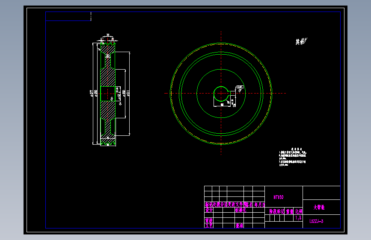This screenshot has width=371, height=240.
Task: Click the 其余 surface finish note
Action: click(x=301, y=41)
